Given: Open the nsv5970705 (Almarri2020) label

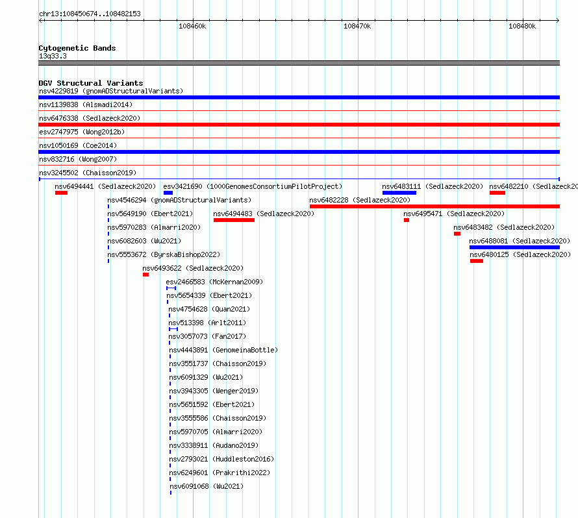Looking at the screenshot, I should tap(216, 432).
